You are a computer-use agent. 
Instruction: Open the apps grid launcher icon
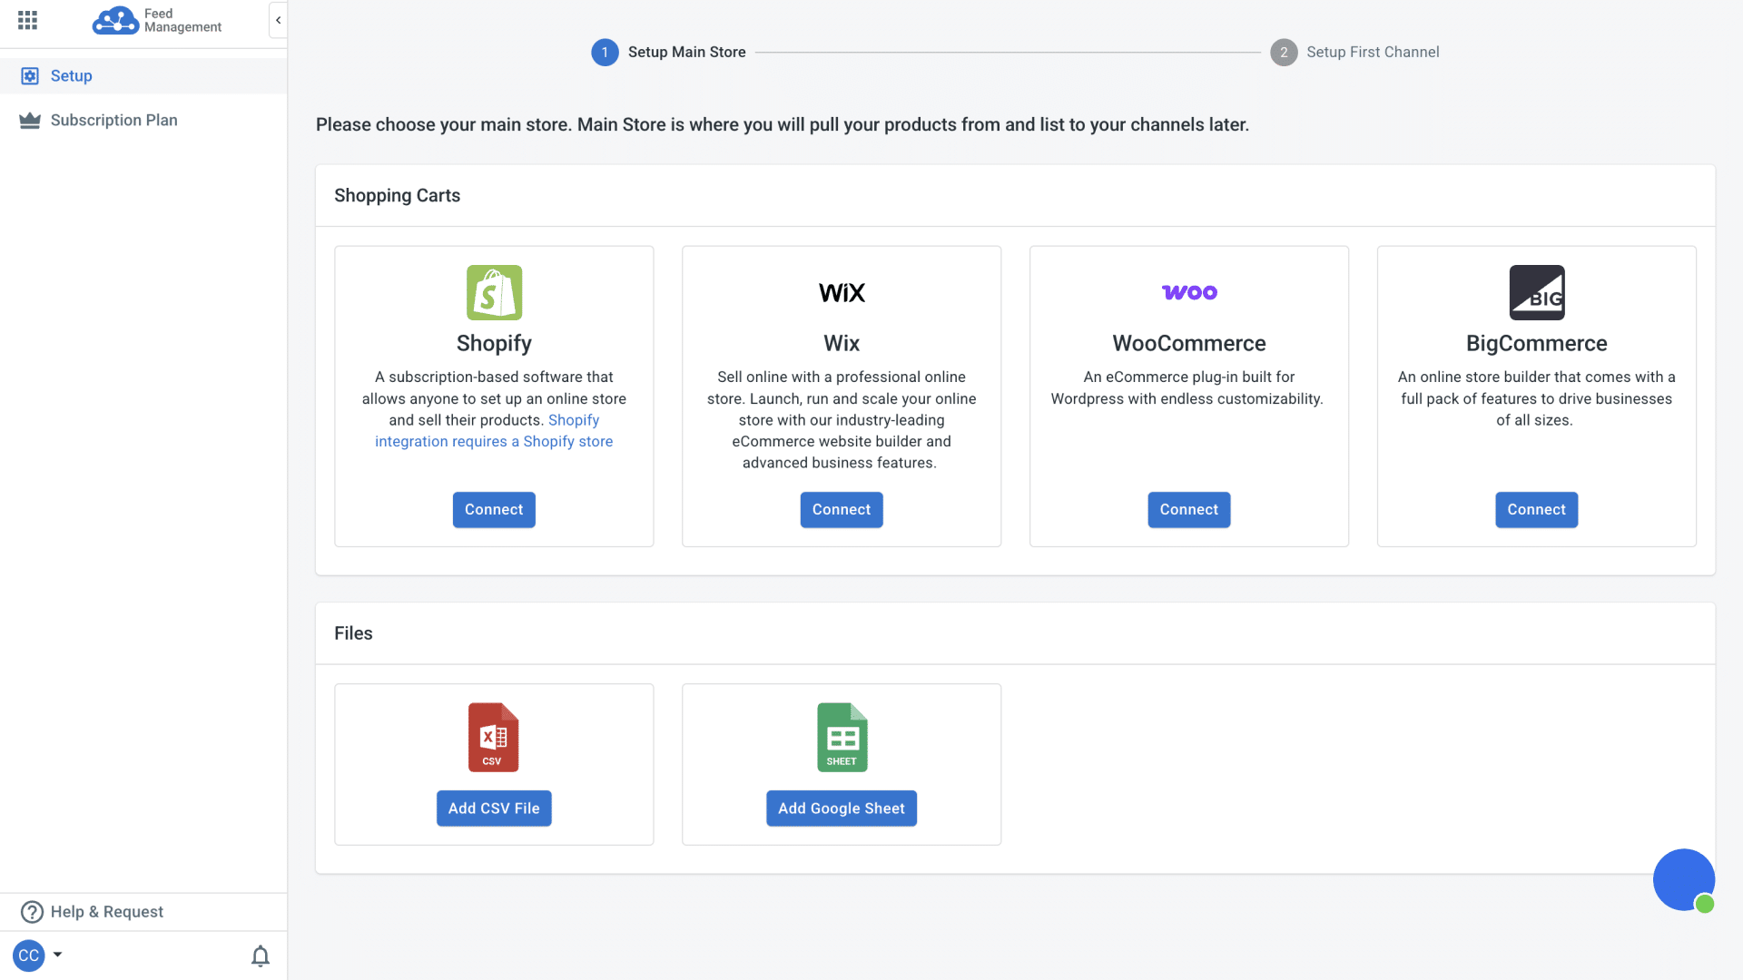coord(27,20)
